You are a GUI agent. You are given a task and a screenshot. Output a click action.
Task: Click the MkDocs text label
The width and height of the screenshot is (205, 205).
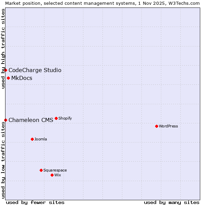(22, 78)
